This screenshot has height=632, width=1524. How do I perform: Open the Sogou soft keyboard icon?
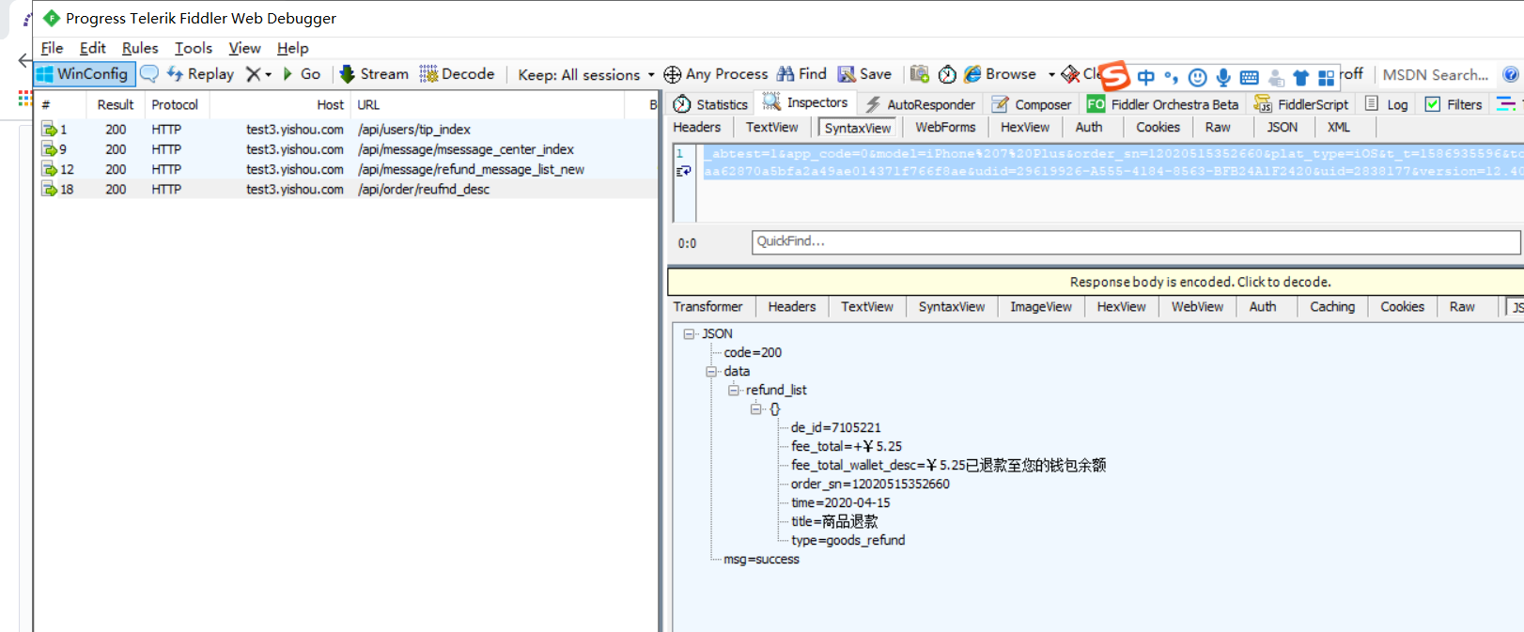pos(1250,77)
